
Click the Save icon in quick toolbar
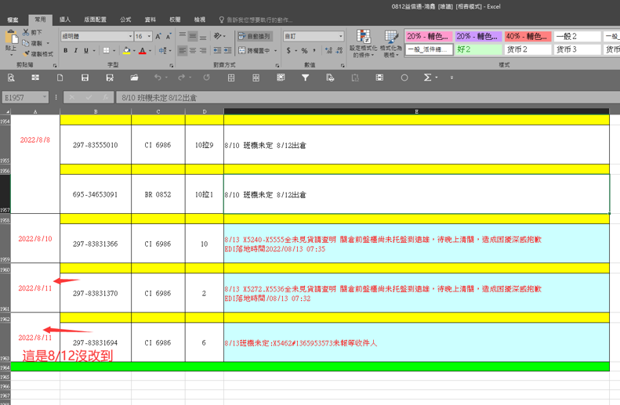pos(85,78)
